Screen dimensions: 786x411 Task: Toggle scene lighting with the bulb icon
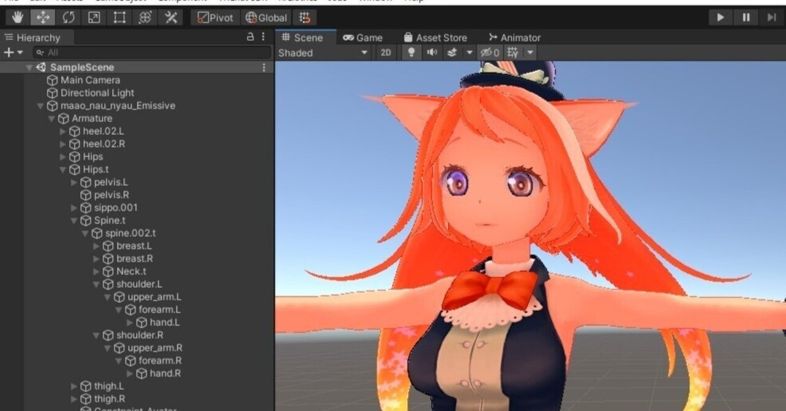point(411,53)
